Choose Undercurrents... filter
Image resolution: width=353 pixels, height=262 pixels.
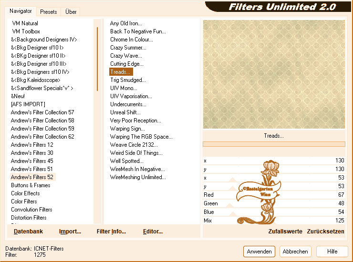coord(128,104)
